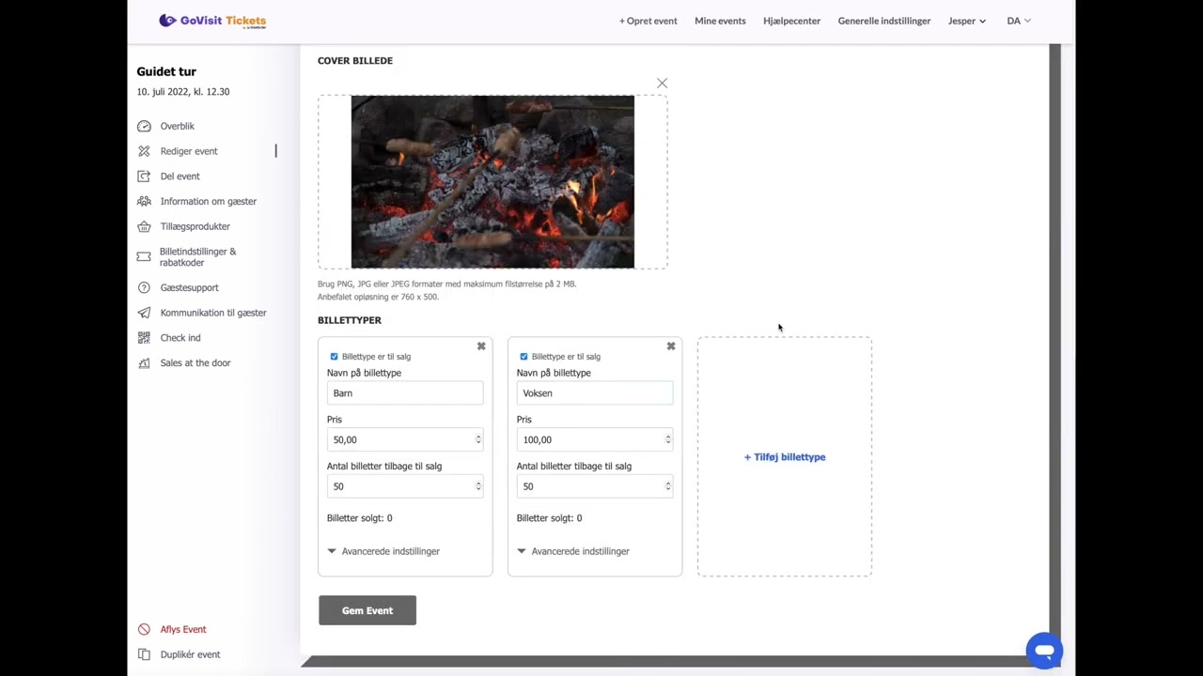
Task: Click the Duplikér event link
Action: (190, 654)
